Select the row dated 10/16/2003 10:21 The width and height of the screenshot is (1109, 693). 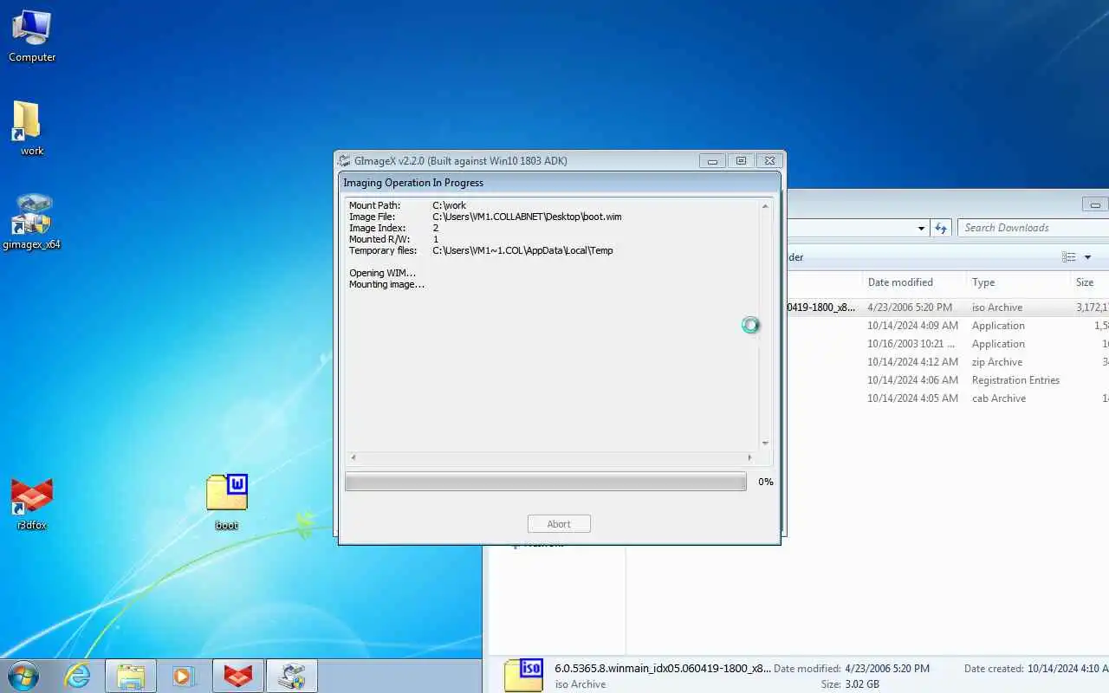(948, 344)
